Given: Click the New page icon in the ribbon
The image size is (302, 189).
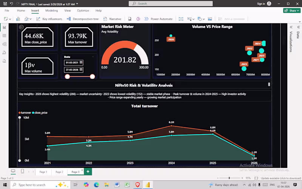Looking at the screenshot, I should coord(6,19).
